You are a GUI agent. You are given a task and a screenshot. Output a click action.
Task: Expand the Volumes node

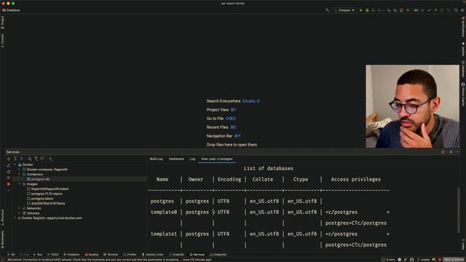[20, 213]
